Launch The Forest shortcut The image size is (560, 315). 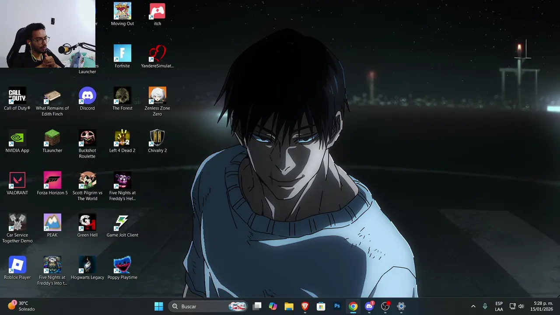pos(122,99)
